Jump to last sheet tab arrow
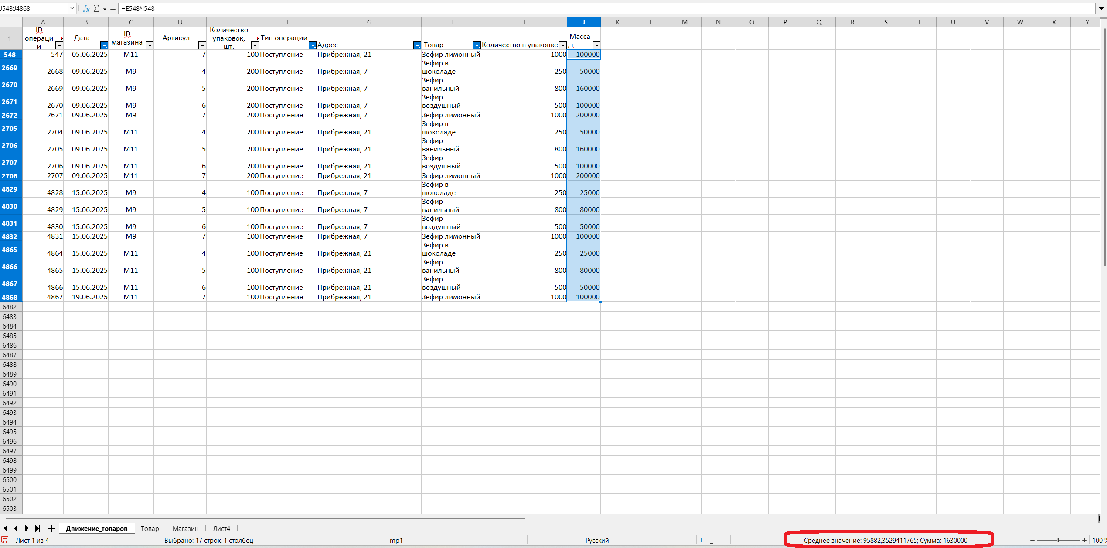 [37, 528]
